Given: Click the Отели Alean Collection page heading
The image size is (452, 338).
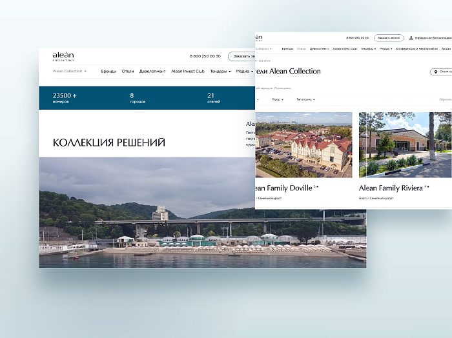Looking at the screenshot, I should coord(288,71).
